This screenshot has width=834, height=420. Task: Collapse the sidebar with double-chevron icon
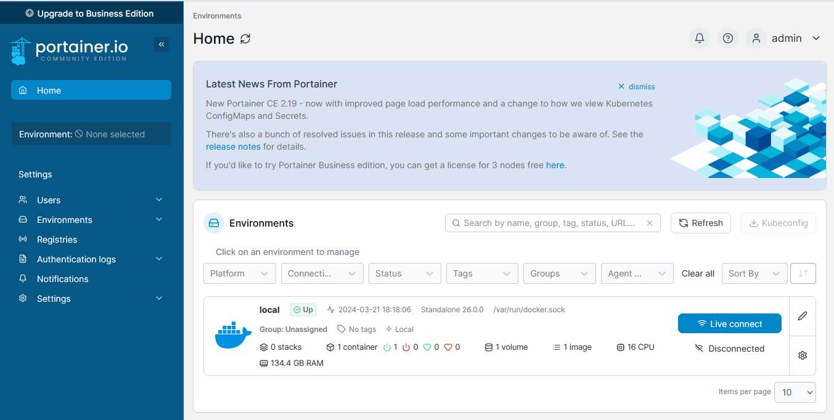[161, 44]
